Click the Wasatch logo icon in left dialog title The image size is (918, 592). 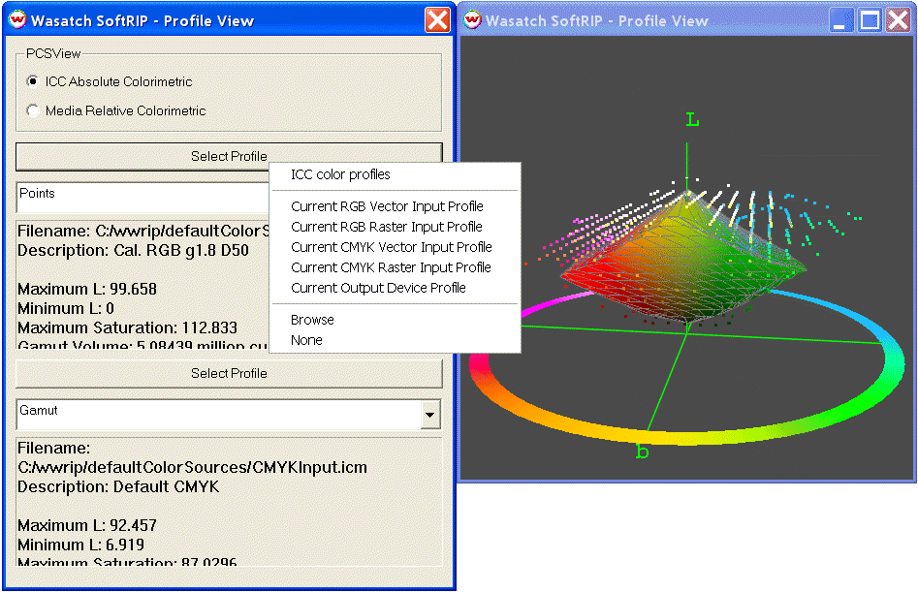point(17,20)
